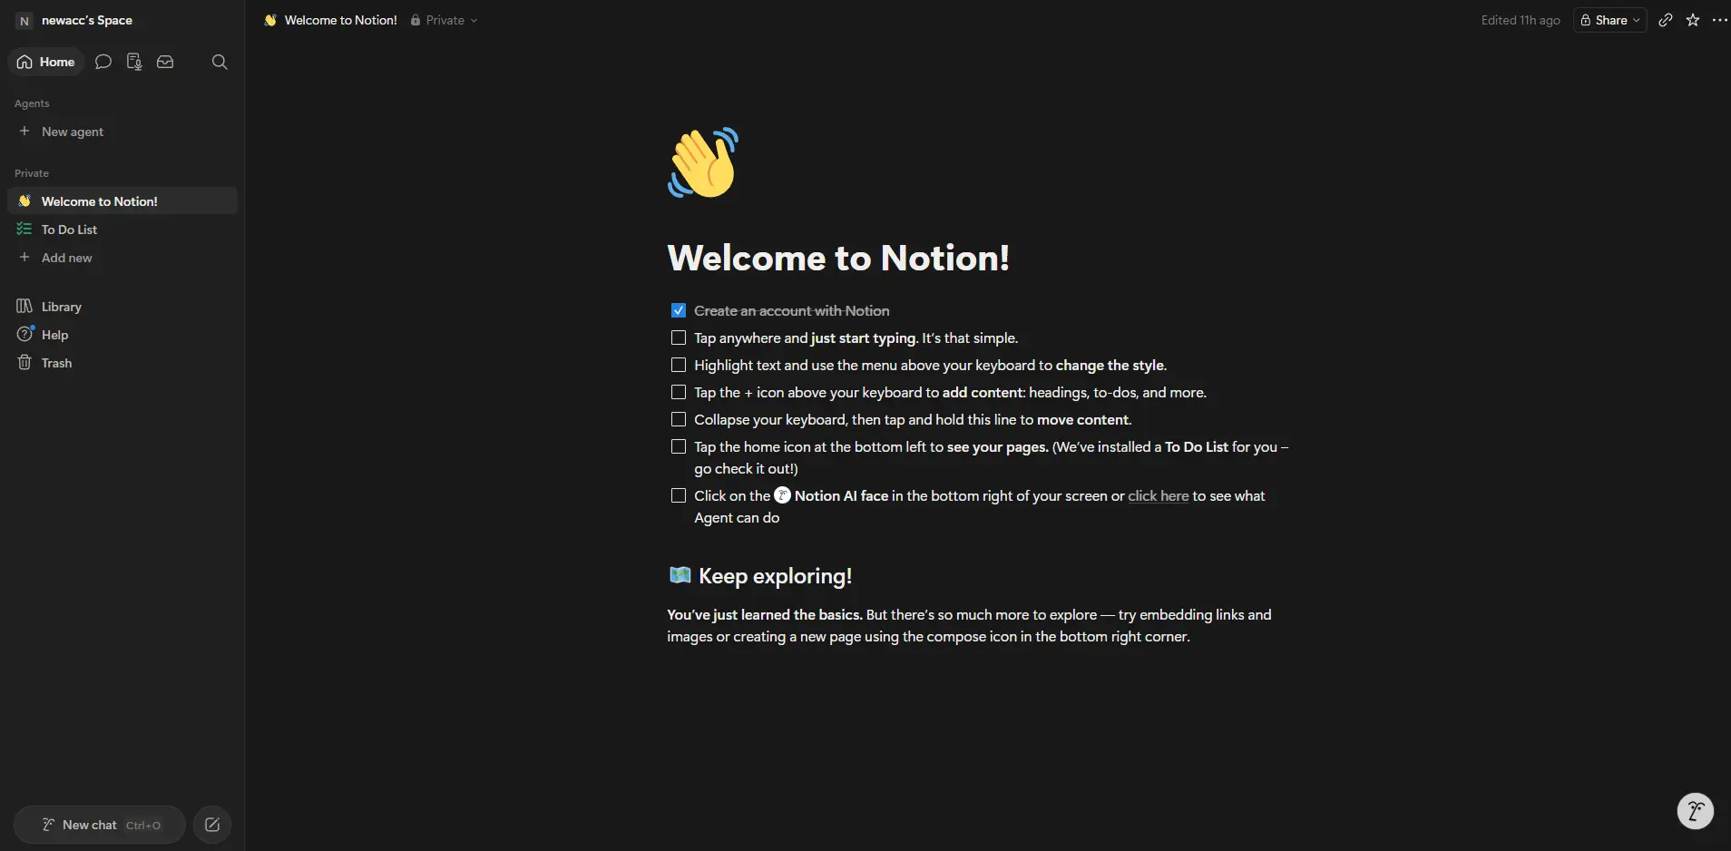Image resolution: width=1731 pixels, height=851 pixels.
Task: Favorite the page with star icon
Action: [1693, 20]
